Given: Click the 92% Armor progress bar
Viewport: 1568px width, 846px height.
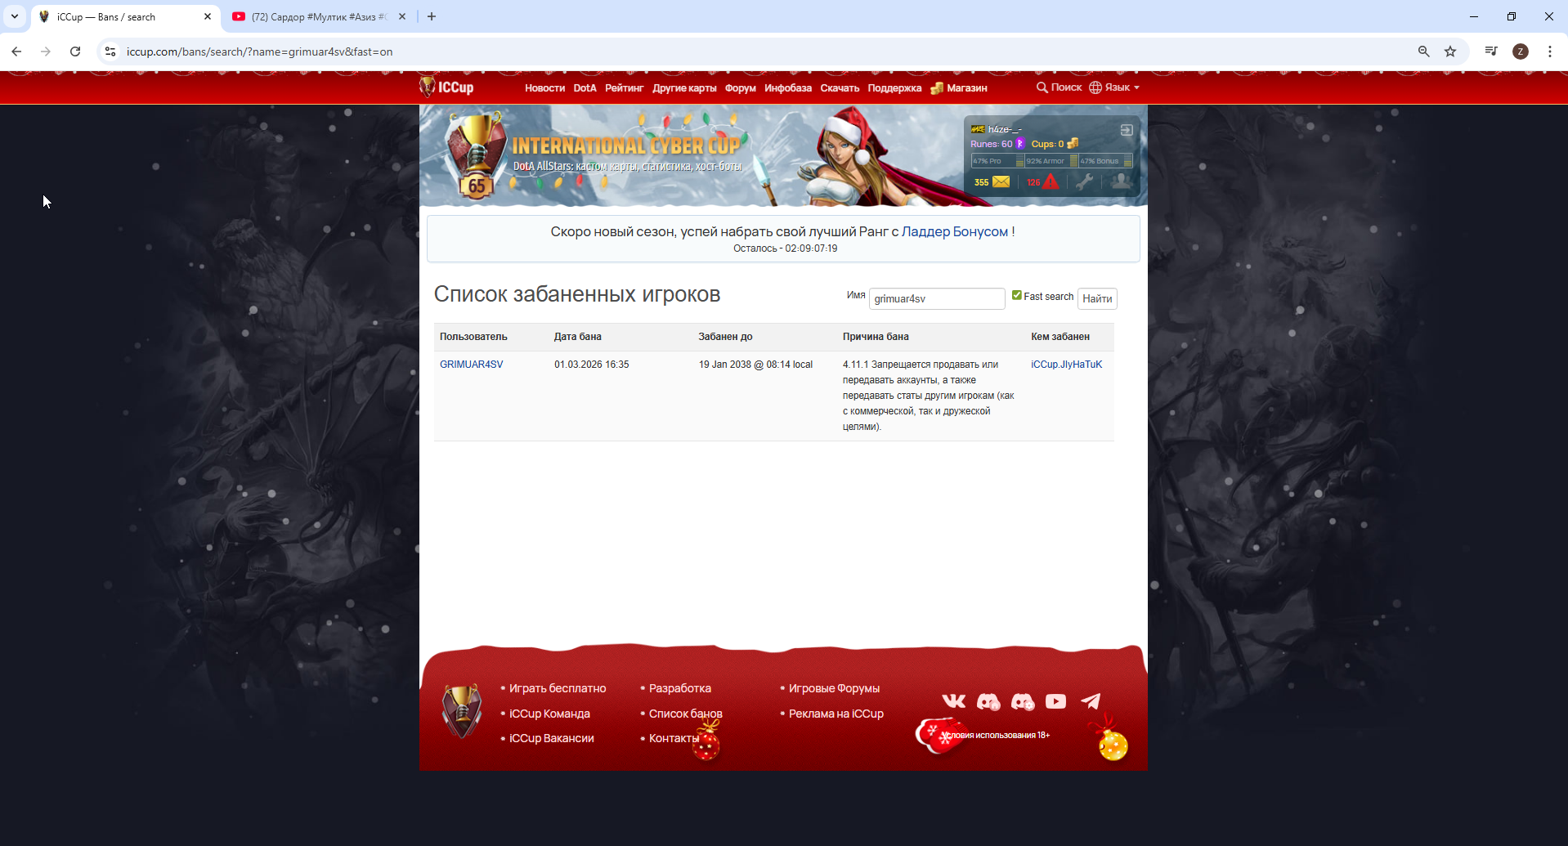Looking at the screenshot, I should coord(1052,161).
